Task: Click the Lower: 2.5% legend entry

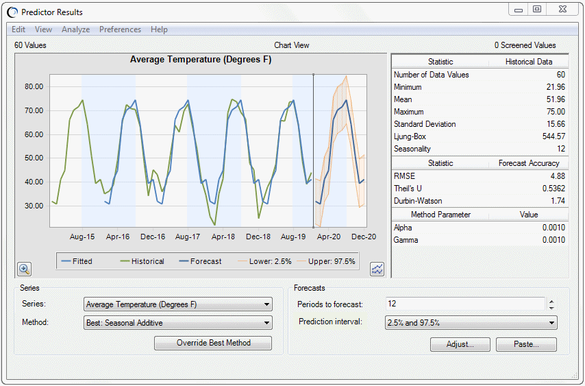Action: [x=264, y=261]
